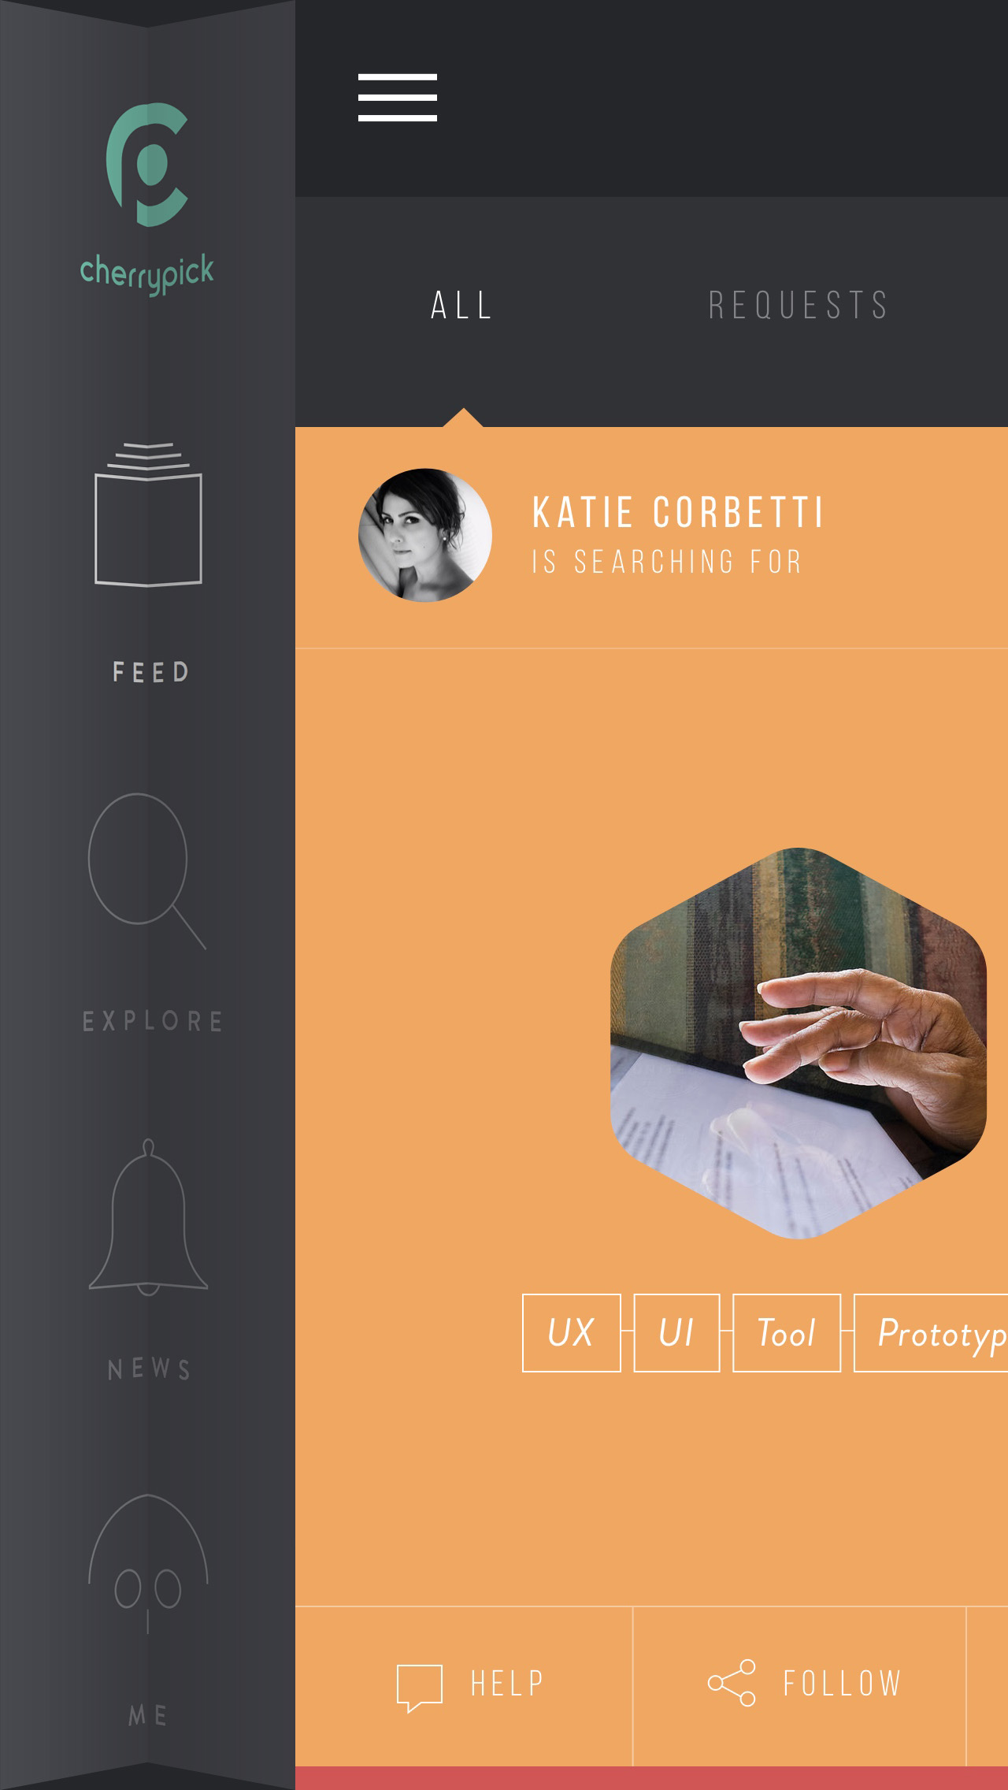Open the hexagonal hand image
The image size is (1008, 1790).
pyautogui.click(x=799, y=1043)
